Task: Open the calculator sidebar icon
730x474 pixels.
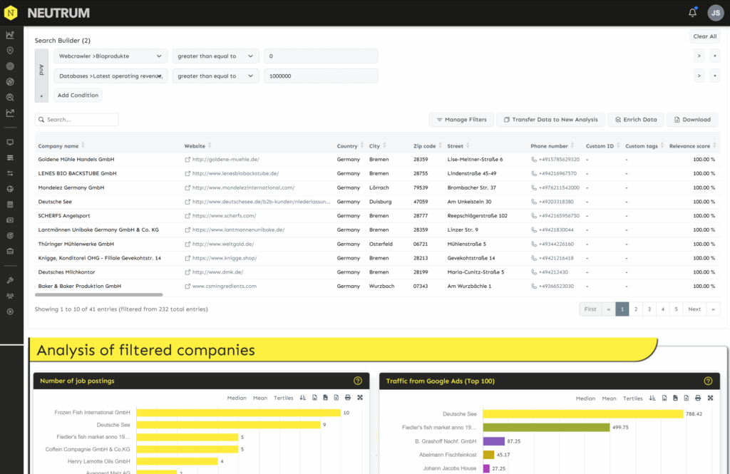Action: 10,205
